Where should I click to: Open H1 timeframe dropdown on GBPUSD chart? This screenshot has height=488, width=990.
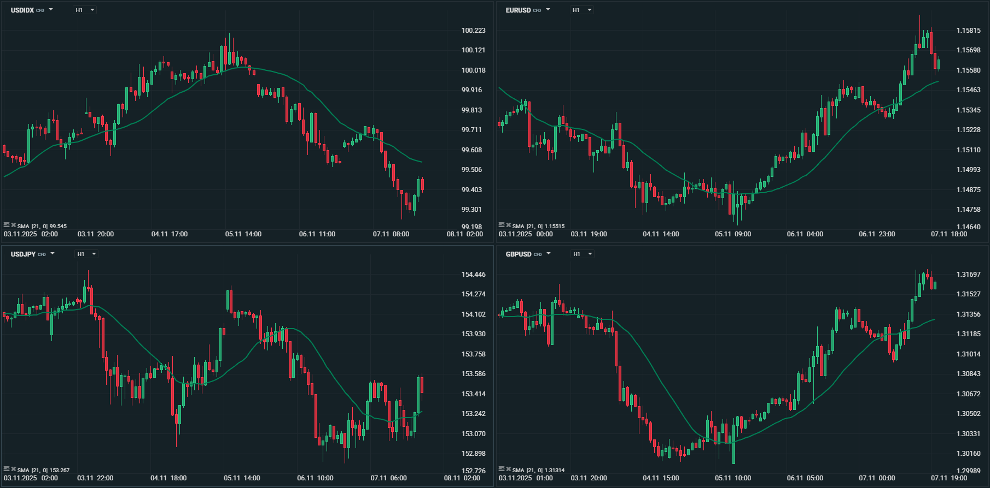[x=583, y=254]
